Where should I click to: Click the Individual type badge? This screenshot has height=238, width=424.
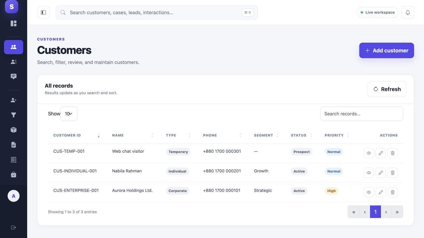point(177,171)
